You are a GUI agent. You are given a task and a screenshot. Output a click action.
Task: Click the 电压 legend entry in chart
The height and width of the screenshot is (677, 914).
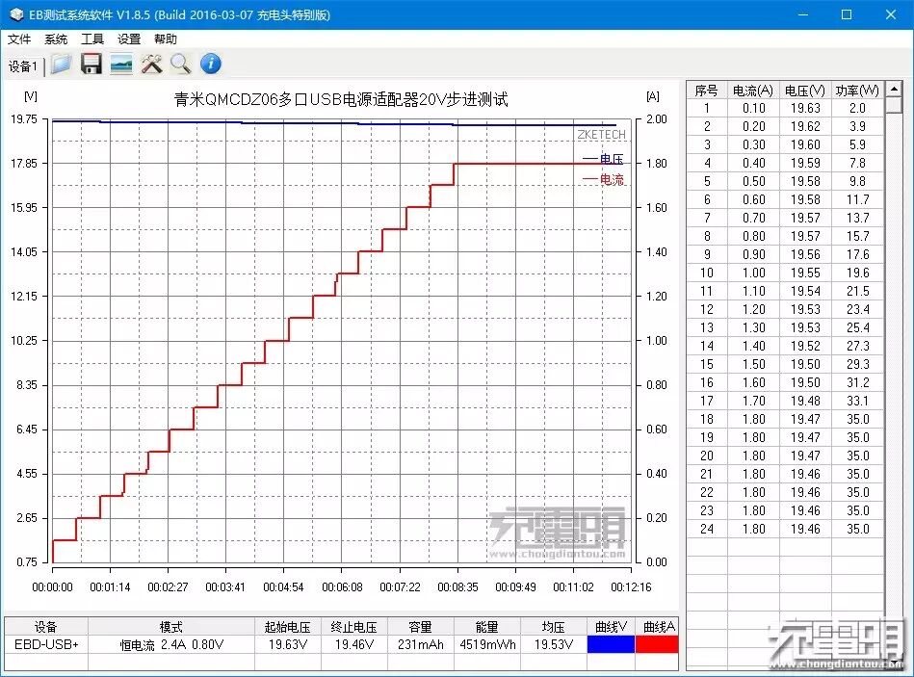(603, 159)
